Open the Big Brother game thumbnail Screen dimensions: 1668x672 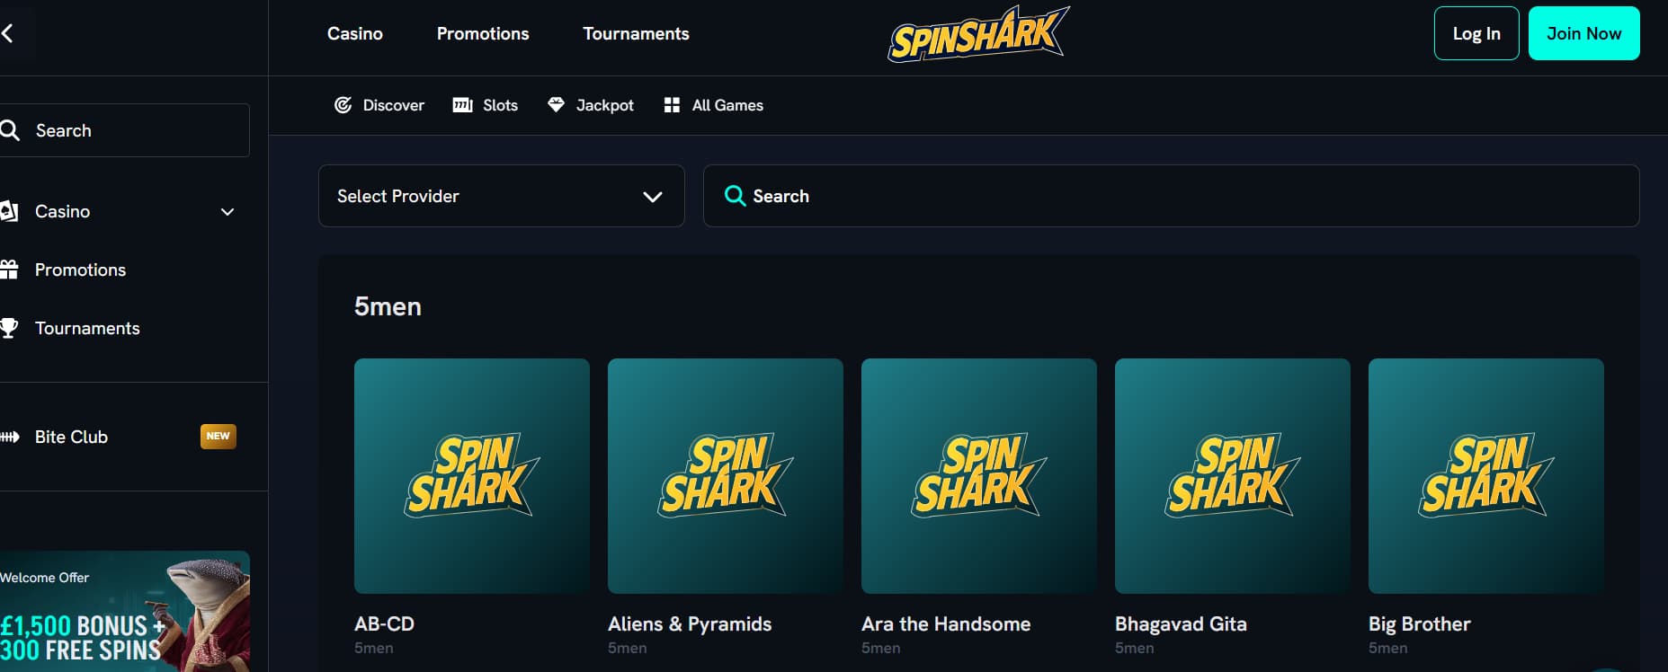1486,476
